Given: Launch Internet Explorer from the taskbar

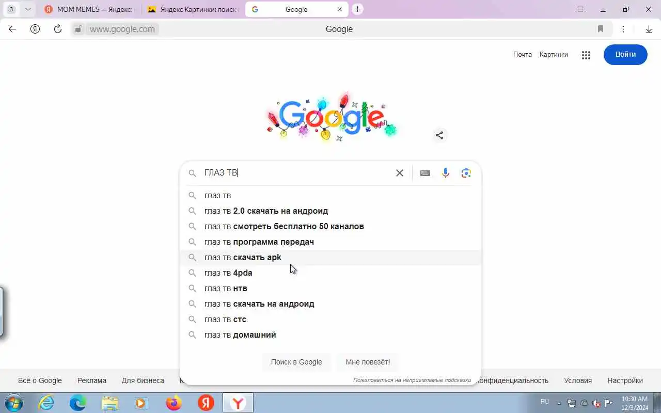Looking at the screenshot, I should pyautogui.click(x=46, y=403).
